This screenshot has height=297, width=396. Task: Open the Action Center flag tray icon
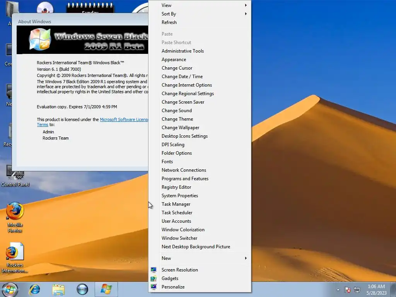click(348, 290)
